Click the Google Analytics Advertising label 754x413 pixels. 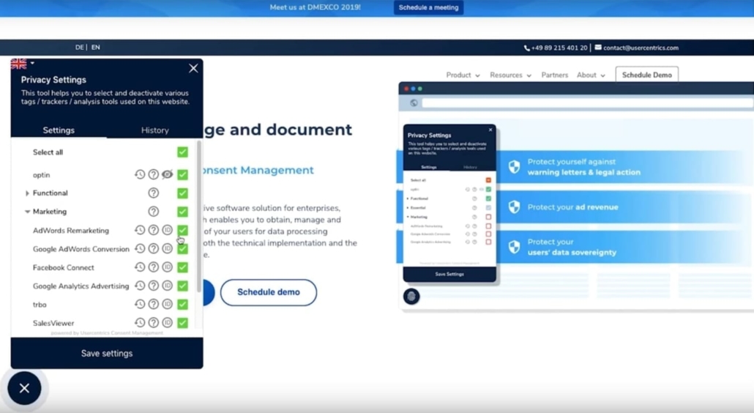pos(81,286)
